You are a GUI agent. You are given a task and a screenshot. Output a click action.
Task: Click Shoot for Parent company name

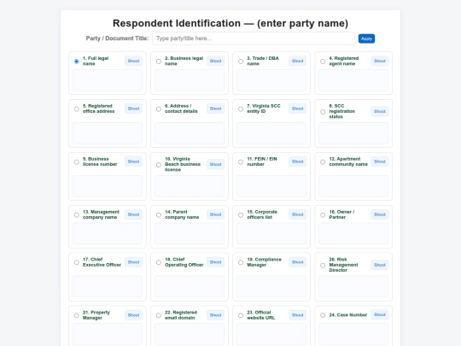pyautogui.click(x=215, y=214)
